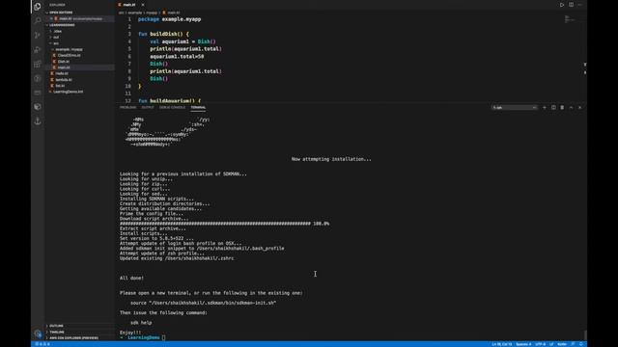
Task: Open the Manage gear at activity bar bottom
Action: pos(38,334)
